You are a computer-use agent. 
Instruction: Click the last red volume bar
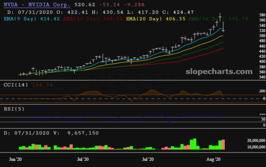pyautogui.click(x=223, y=145)
